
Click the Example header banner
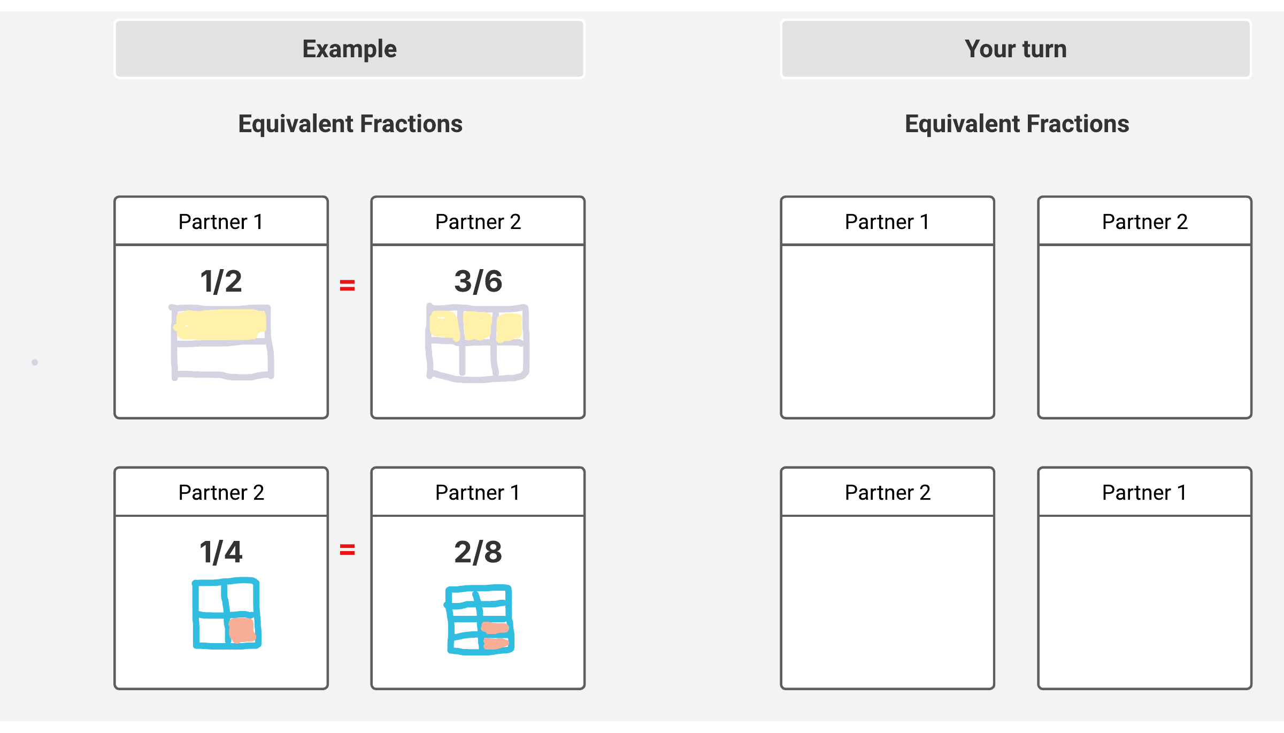pos(349,49)
